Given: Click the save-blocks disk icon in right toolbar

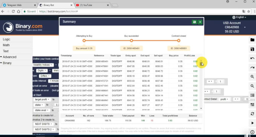Looking at the screenshot, I should (252, 49).
